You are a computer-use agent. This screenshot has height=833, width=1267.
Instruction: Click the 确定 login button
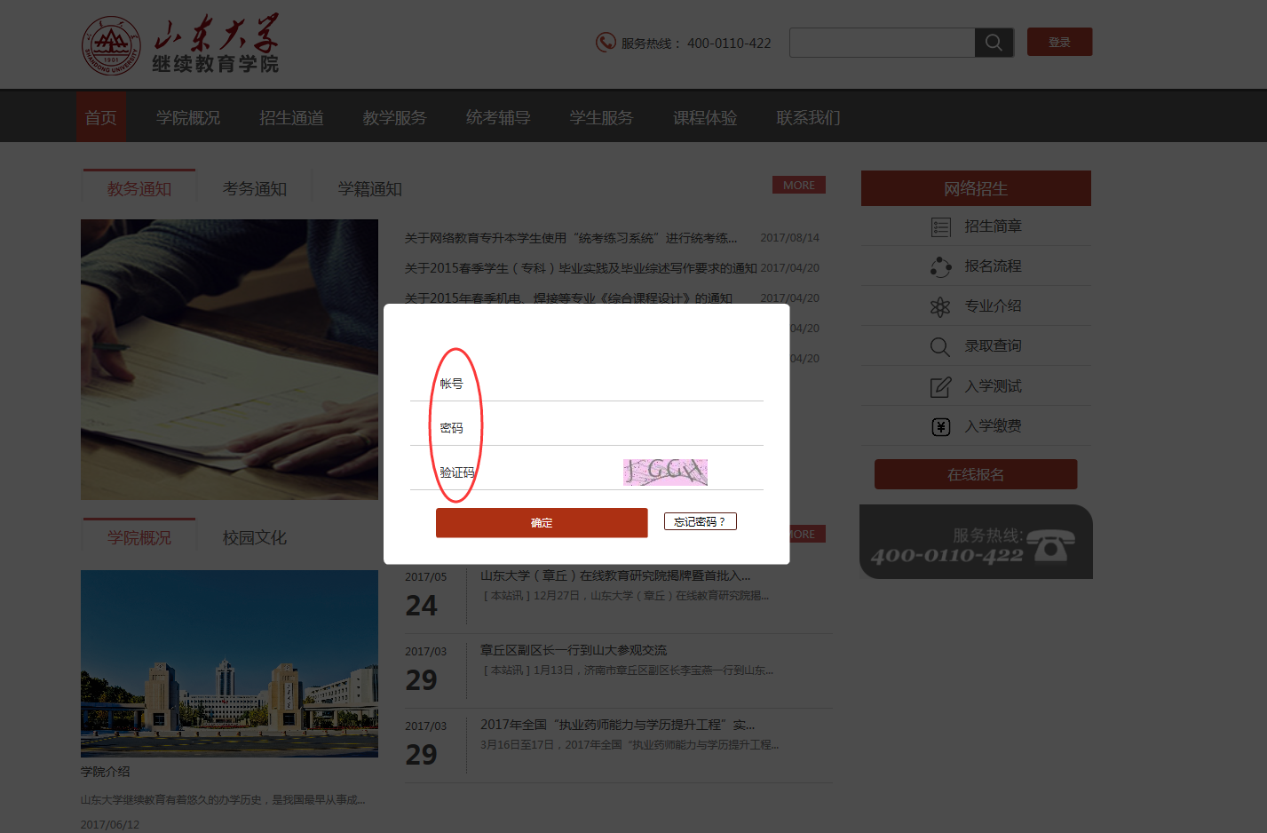[x=542, y=522]
